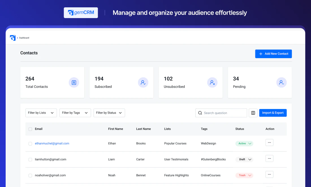Click the noaholiver@gmail.com email text
This screenshot has width=311, height=187.
tap(50, 175)
